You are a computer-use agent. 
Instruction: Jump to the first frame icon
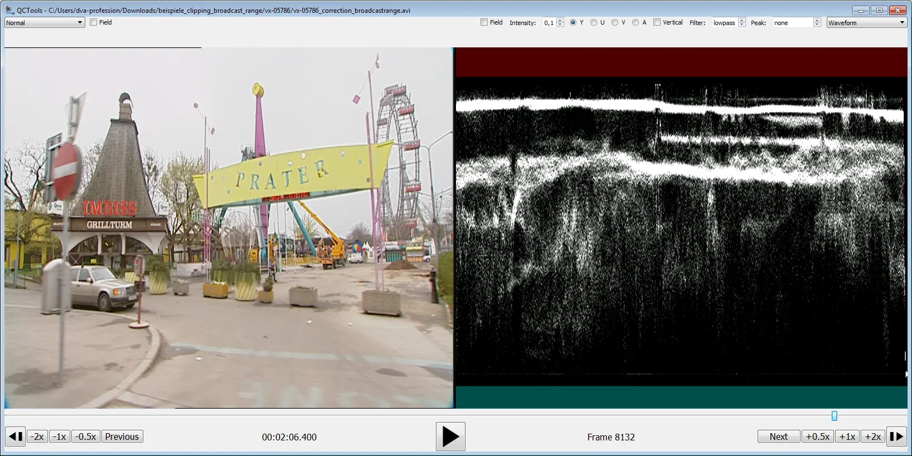[x=16, y=436]
